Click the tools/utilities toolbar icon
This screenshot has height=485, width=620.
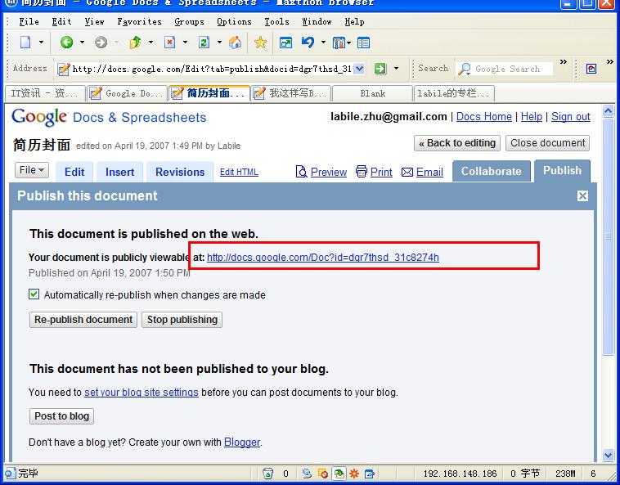pyautogui.click(x=339, y=43)
